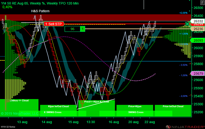Click the green X cancel-order icon
The image size is (205, 129).
click(x=187, y=24)
